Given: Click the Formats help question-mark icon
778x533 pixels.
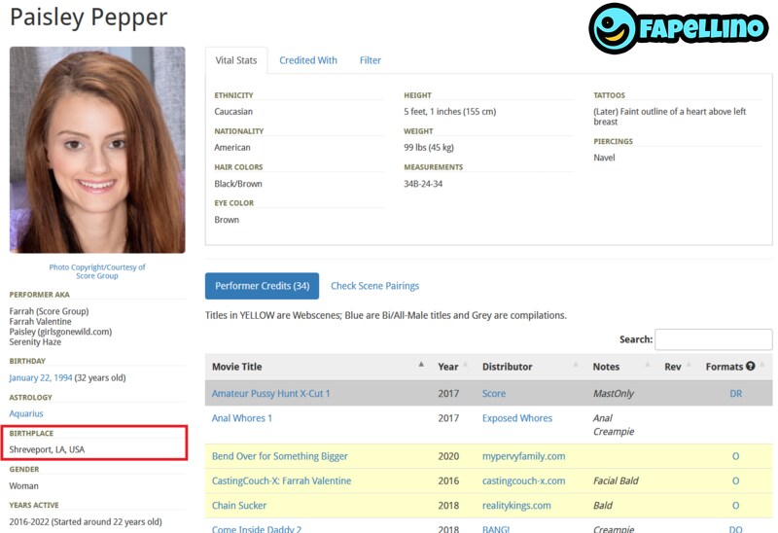Looking at the screenshot, I should [750, 366].
